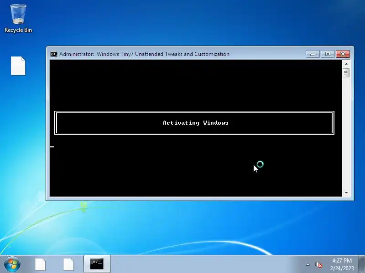The width and height of the screenshot is (365, 273).
Task: Click the window title "Windows Tiny7 Unattended Tweaks and Customization"
Action: click(163, 54)
